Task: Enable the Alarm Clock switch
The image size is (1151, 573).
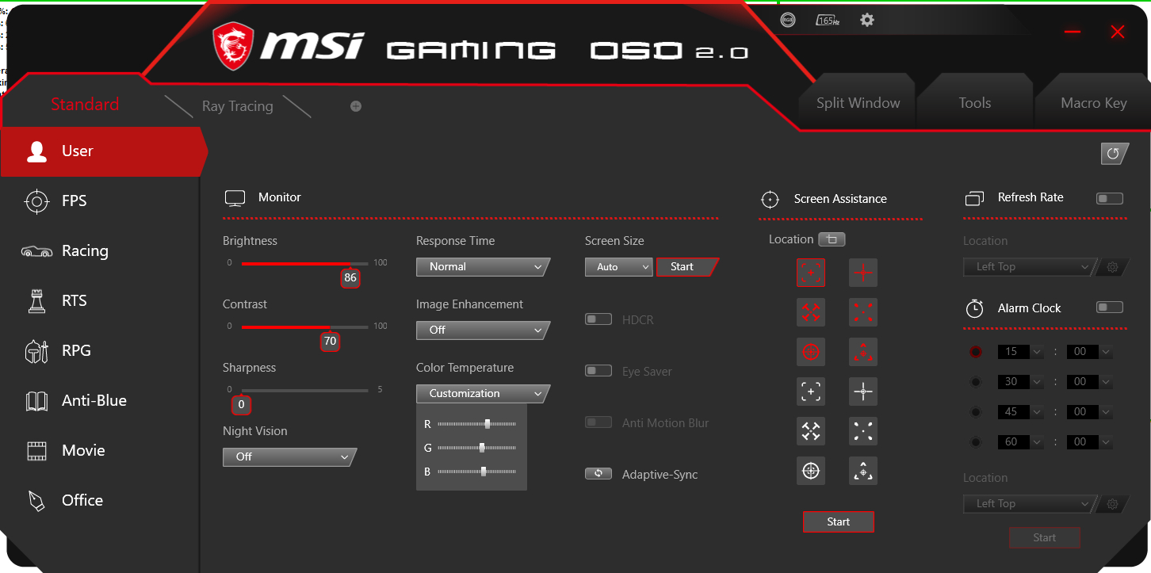Action: click(1110, 308)
